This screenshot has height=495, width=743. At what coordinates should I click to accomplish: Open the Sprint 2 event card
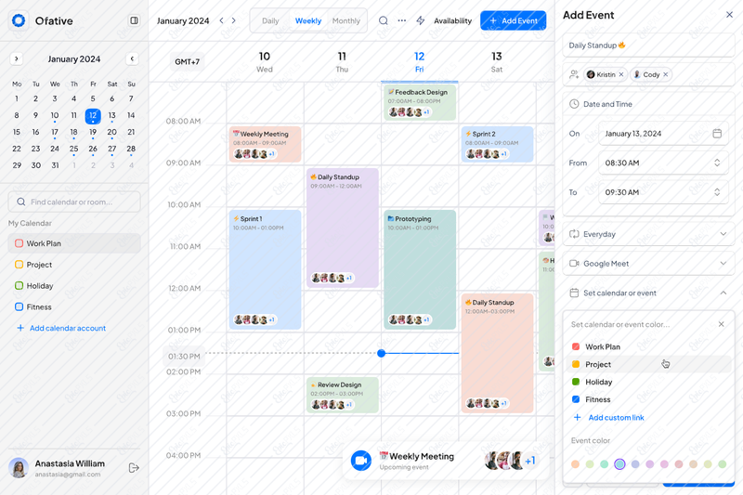tap(497, 144)
